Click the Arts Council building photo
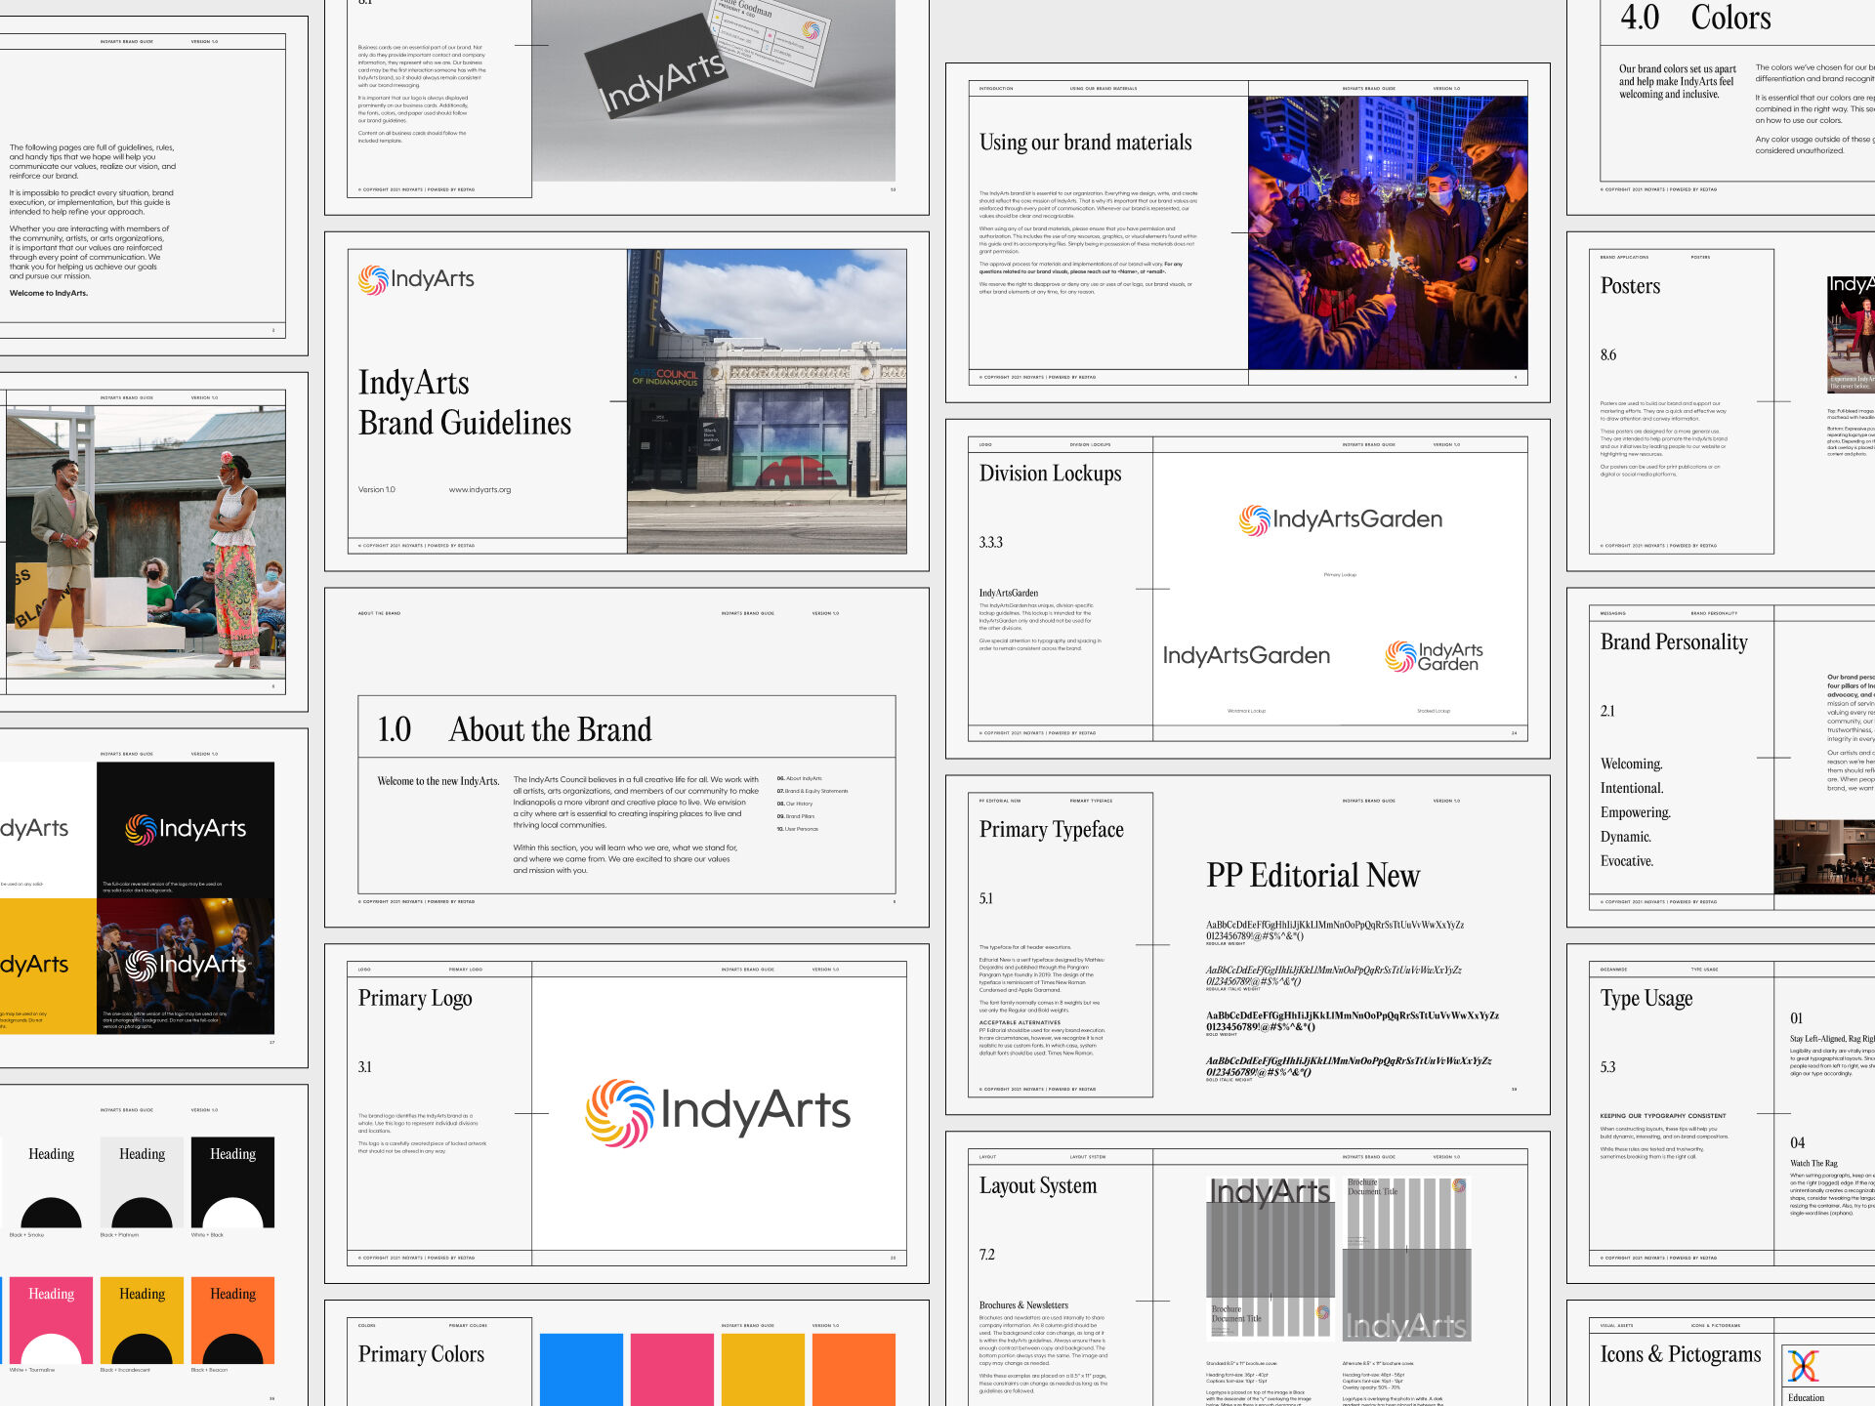This screenshot has height=1406, width=1875. [767, 401]
